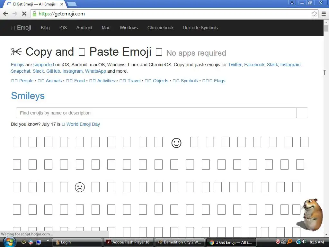Click the red shield security tray icon

click(278, 242)
